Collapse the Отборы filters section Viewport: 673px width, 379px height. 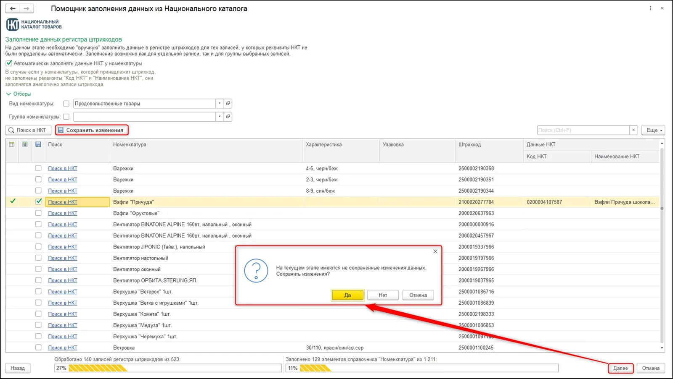[19, 94]
